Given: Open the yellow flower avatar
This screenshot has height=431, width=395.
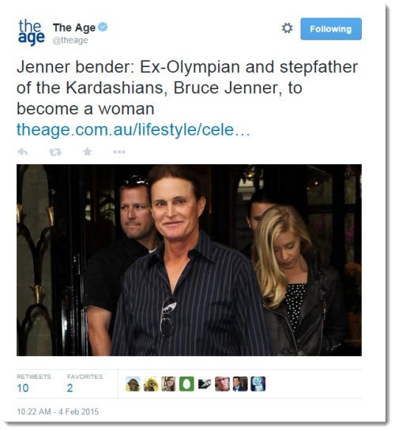Looking at the screenshot, I should [x=151, y=384].
